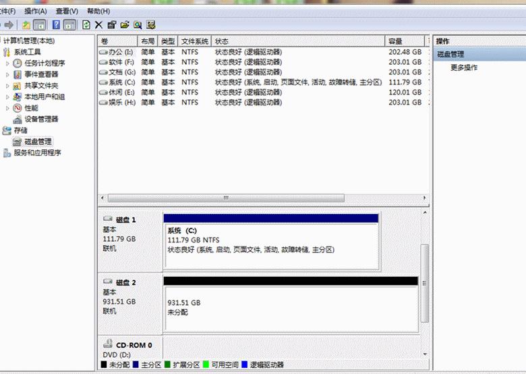The image size is (526, 374).
Task: Select the 系统 (C:) partition block in 磁盘 1
Action: coord(271,242)
